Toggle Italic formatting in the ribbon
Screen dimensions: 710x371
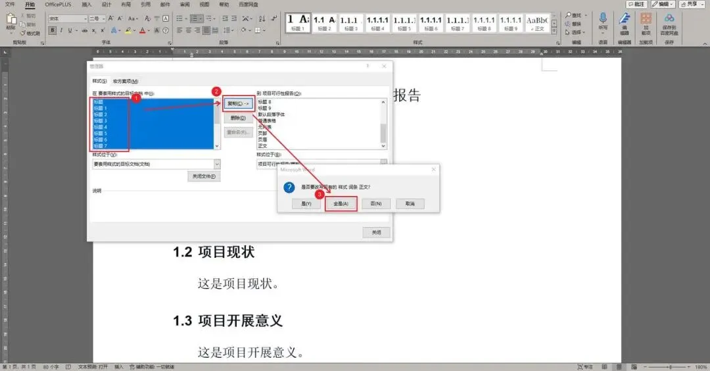click(x=61, y=30)
